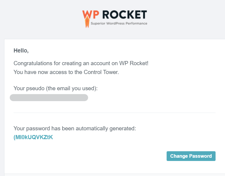225x176 pixels.
Task: Click the password automatically generated label
Action: (75, 129)
